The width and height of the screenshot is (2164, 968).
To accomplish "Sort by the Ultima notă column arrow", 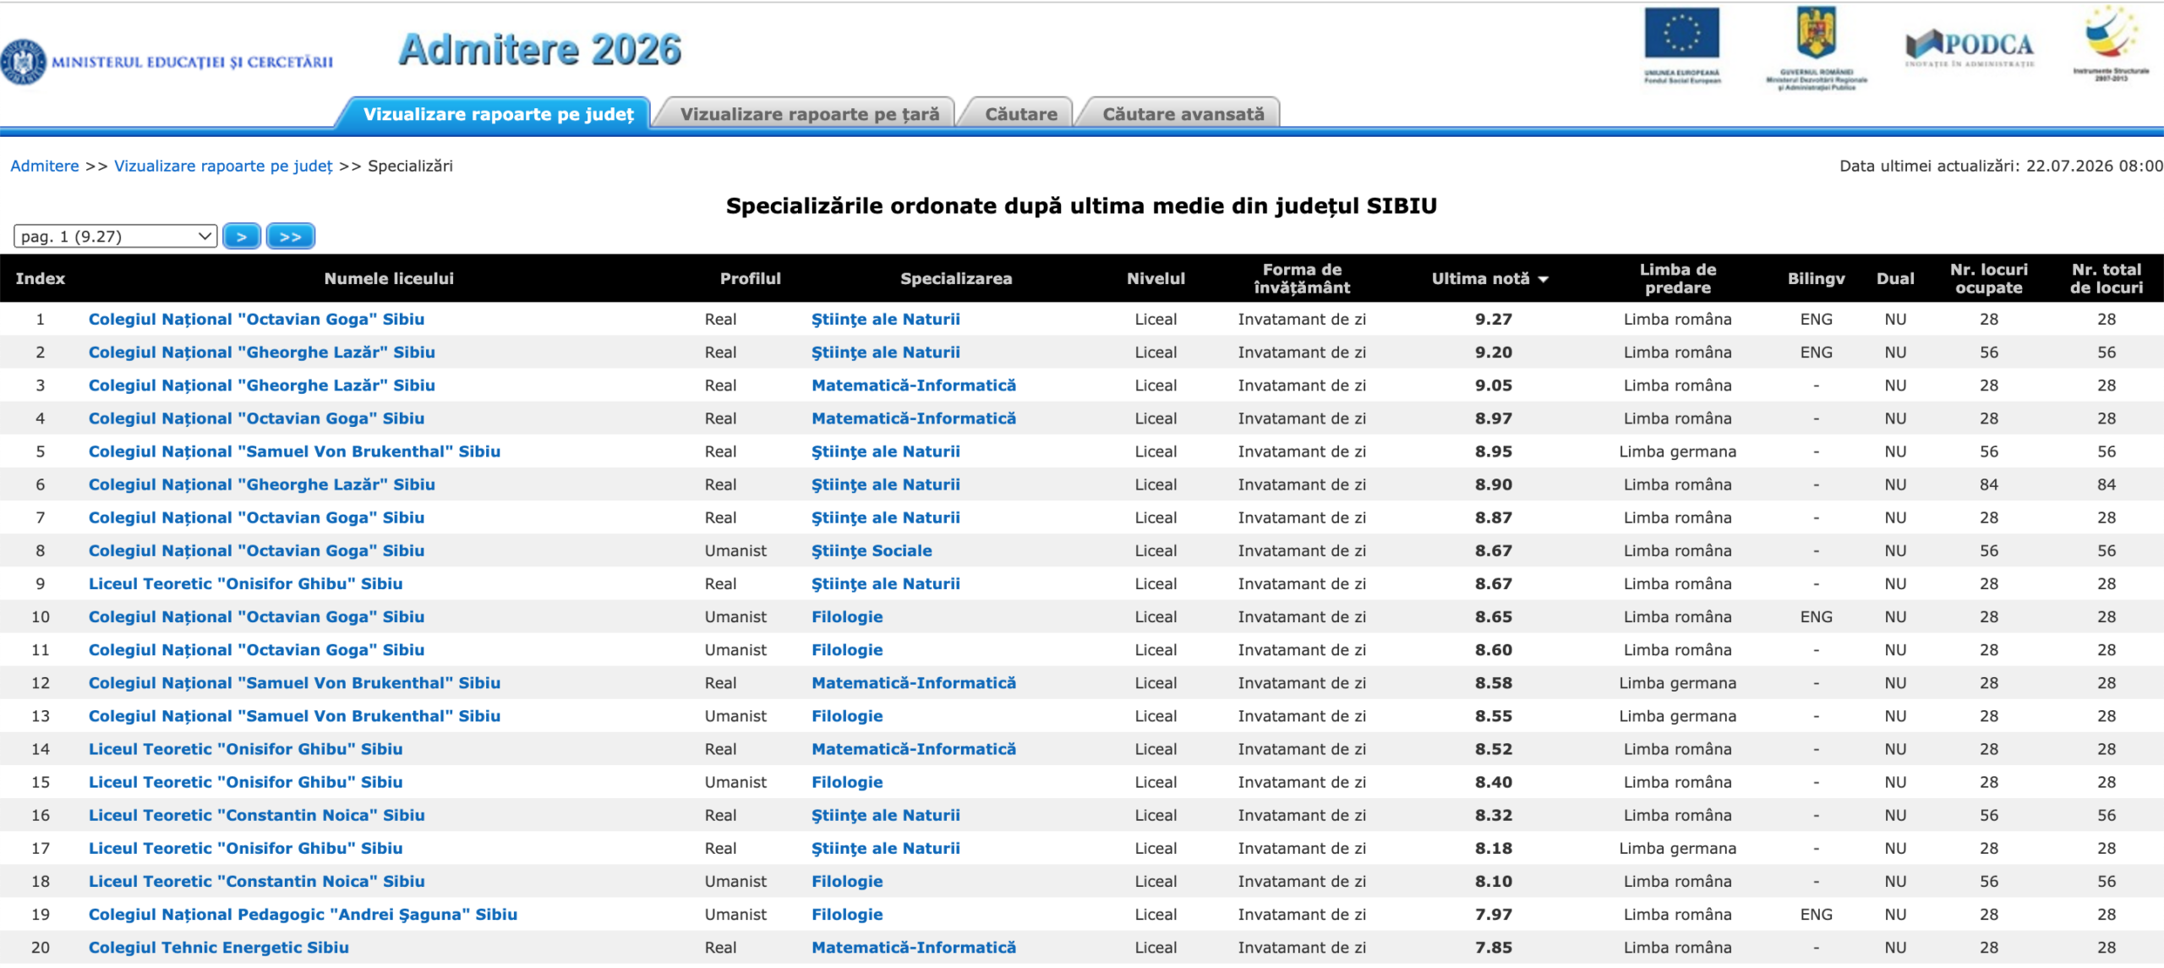I will (1544, 279).
